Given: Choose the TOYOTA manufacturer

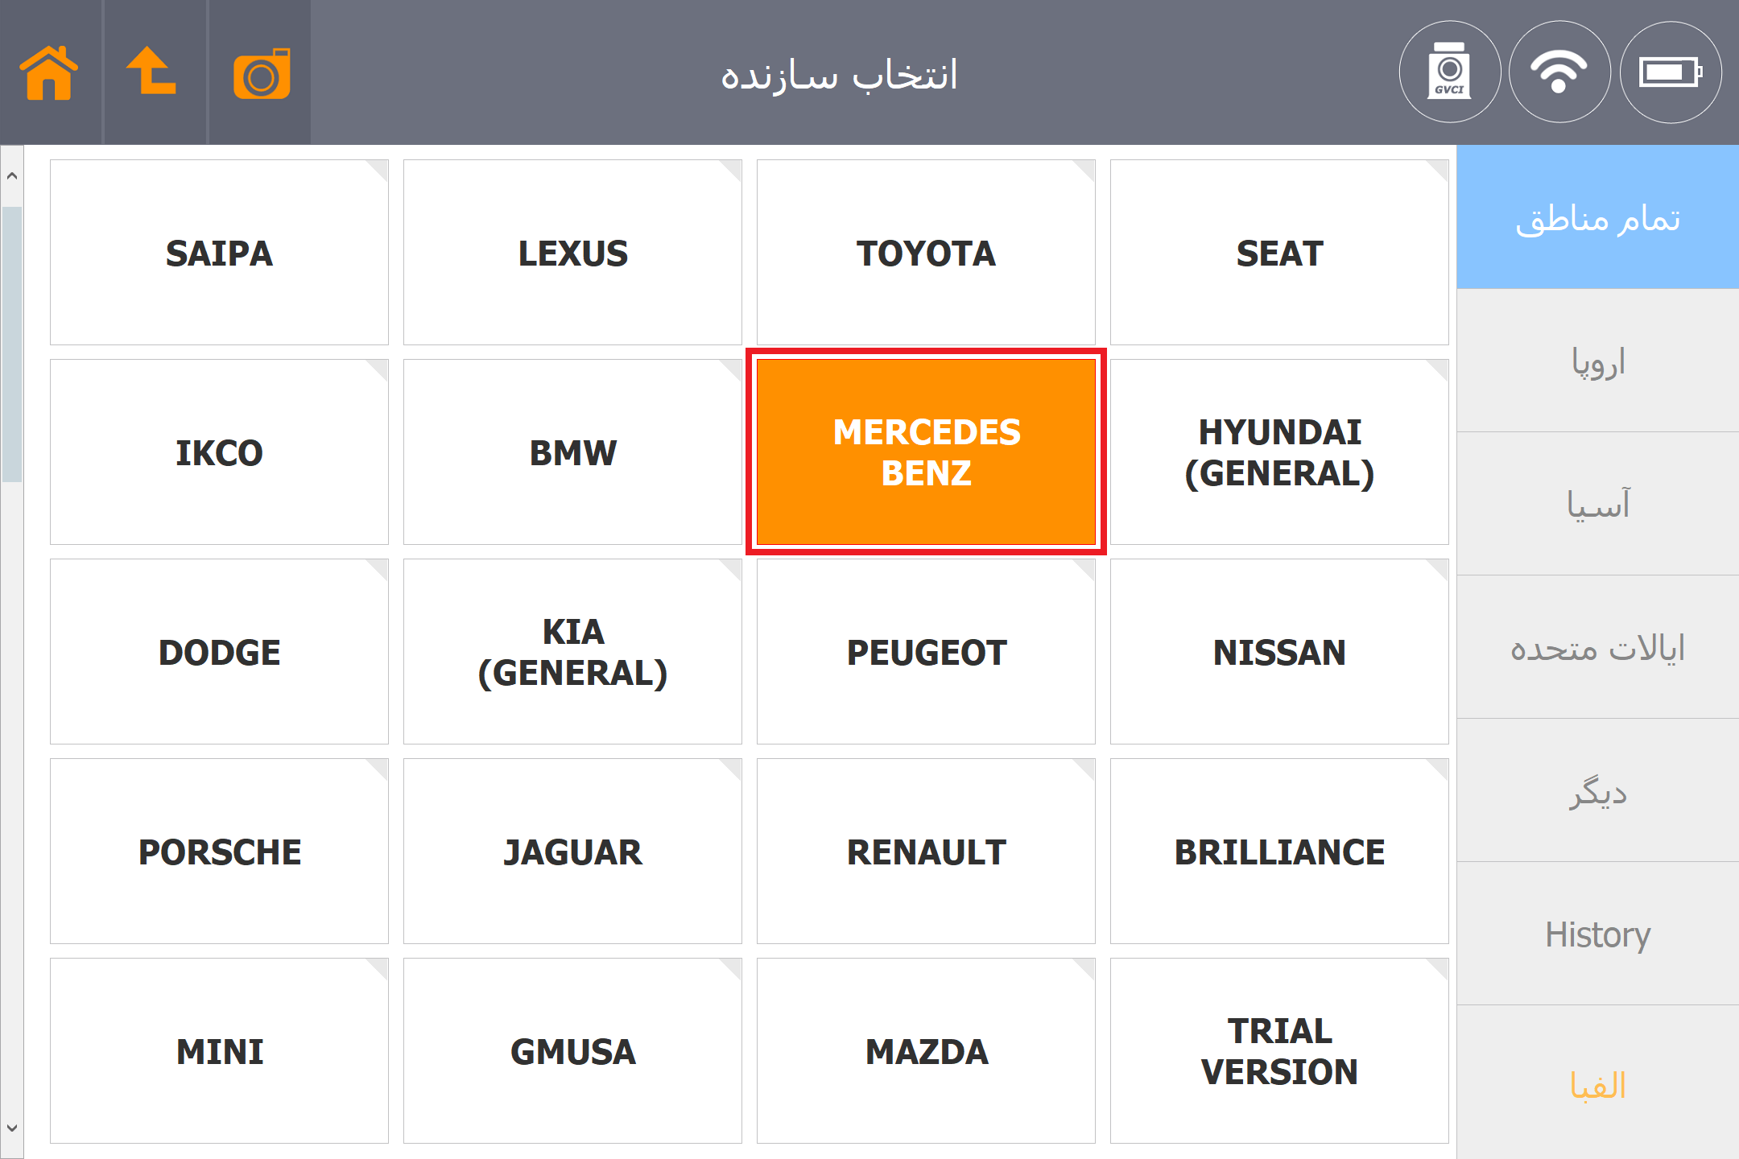Looking at the screenshot, I should (926, 253).
